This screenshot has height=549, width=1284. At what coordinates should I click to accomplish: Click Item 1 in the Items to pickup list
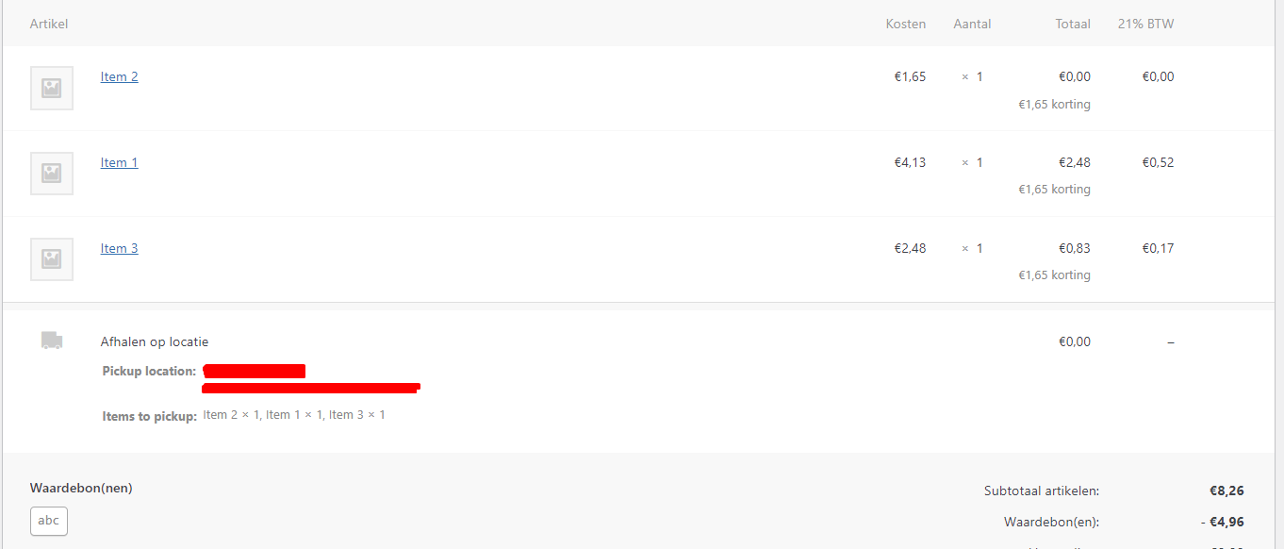(x=285, y=414)
